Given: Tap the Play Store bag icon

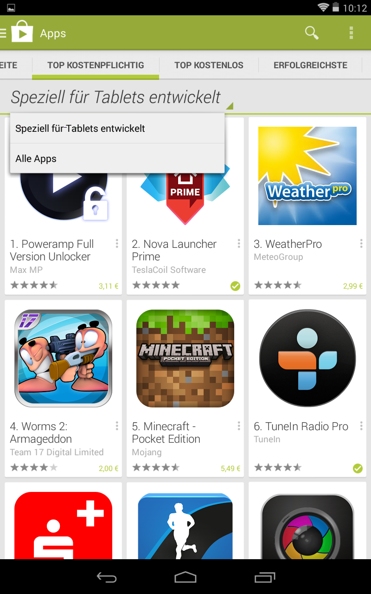Looking at the screenshot, I should pos(22,32).
